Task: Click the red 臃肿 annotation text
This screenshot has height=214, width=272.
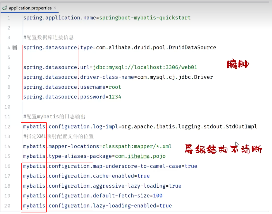Action: [x=238, y=64]
